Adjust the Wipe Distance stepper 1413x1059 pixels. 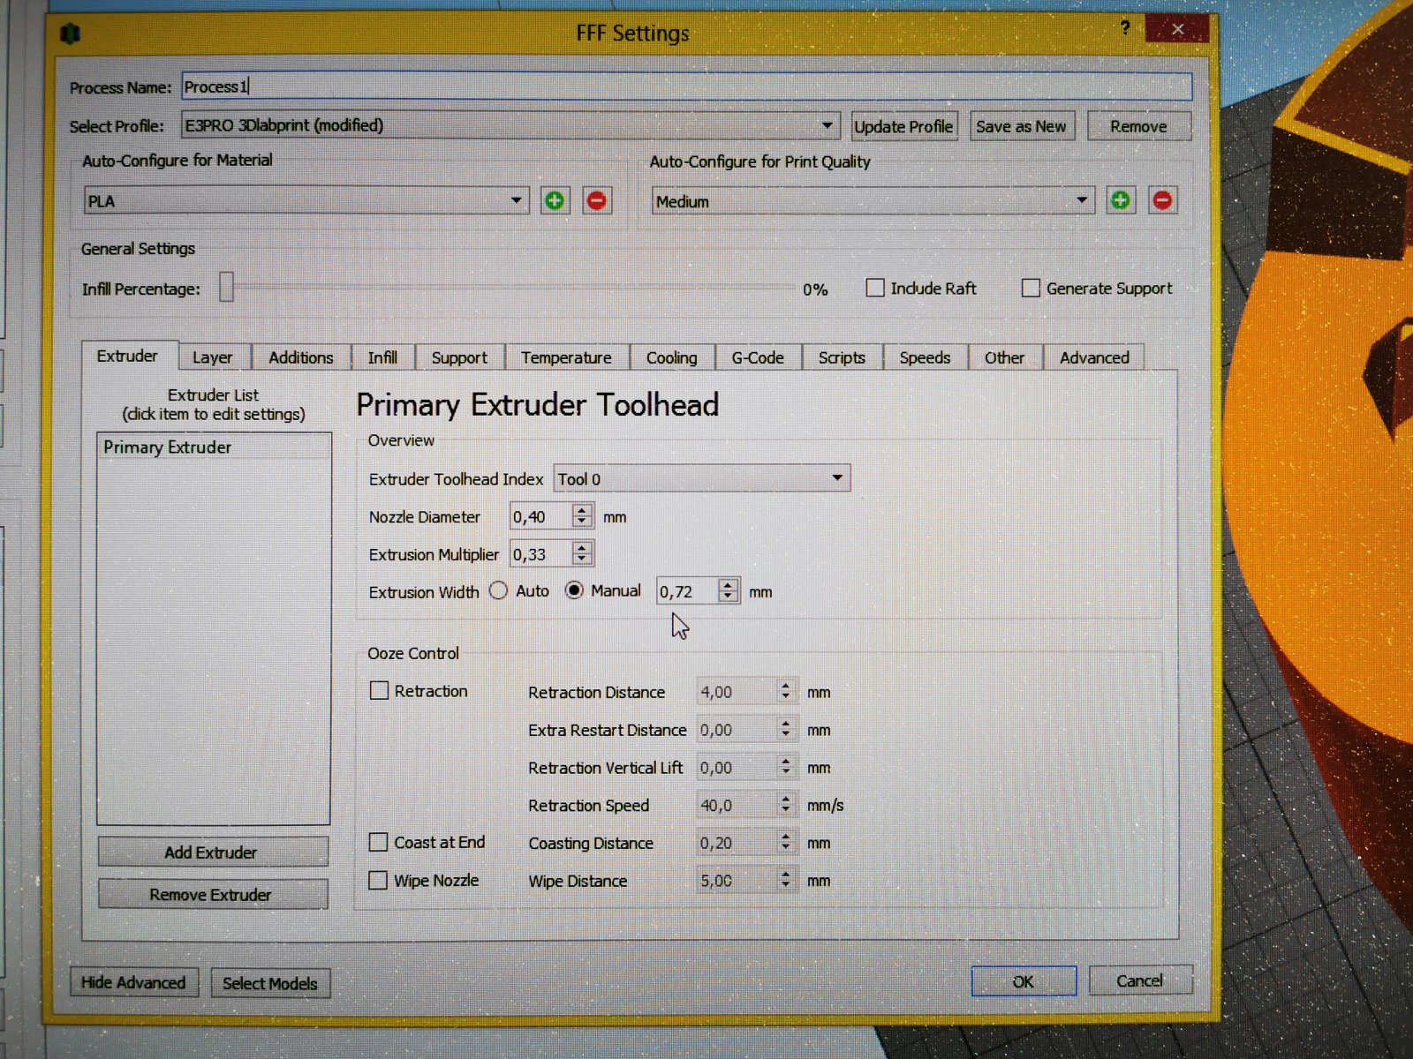click(786, 880)
